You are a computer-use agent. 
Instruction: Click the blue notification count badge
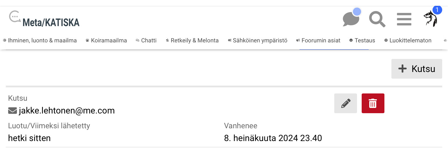pyautogui.click(x=437, y=10)
